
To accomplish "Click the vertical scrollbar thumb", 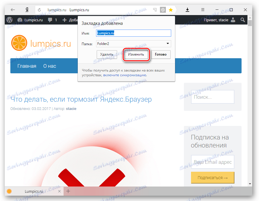I will 250,23.
